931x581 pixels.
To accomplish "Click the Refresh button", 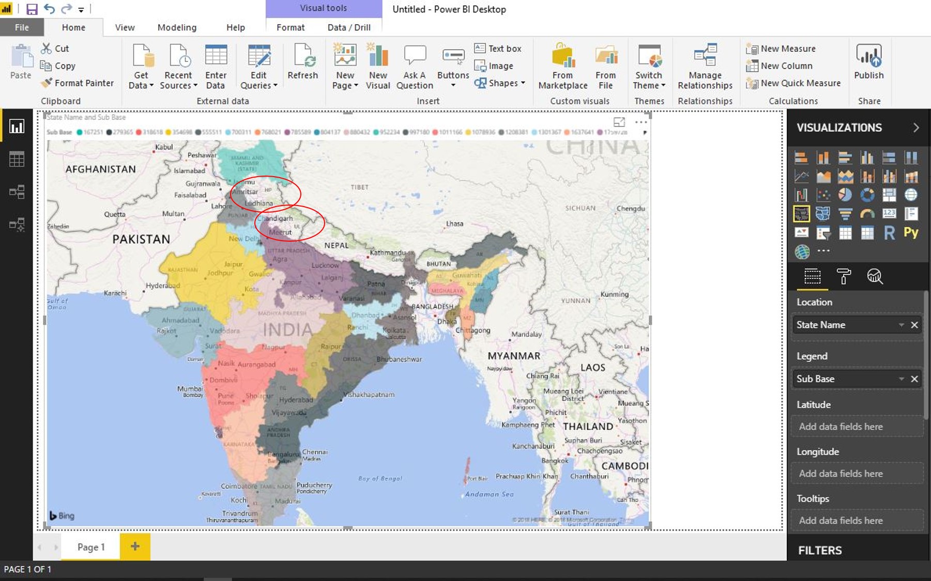I will coord(303,61).
